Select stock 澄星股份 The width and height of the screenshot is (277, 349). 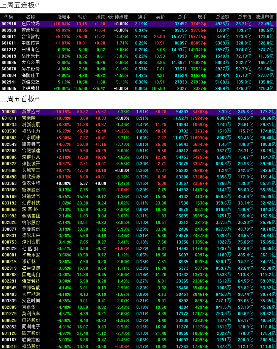pos(30,69)
